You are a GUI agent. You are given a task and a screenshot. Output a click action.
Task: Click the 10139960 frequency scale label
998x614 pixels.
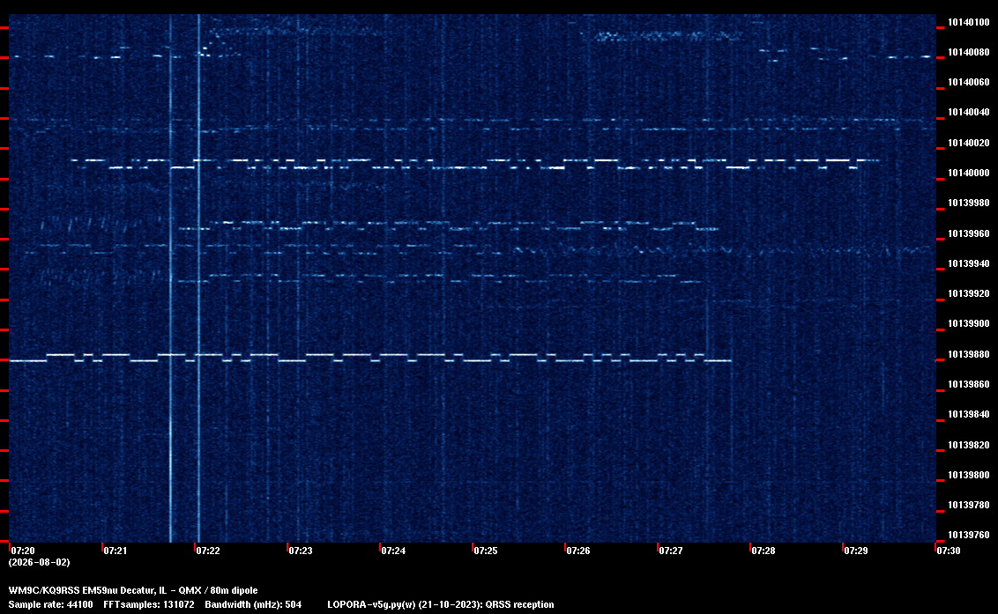point(969,233)
